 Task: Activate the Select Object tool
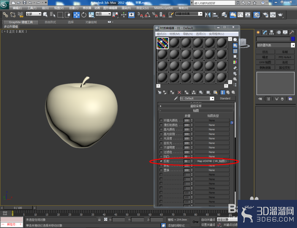click(x=45, y=15)
